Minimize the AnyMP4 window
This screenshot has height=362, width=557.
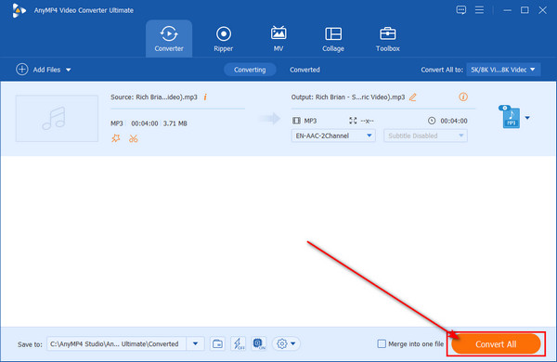507,10
